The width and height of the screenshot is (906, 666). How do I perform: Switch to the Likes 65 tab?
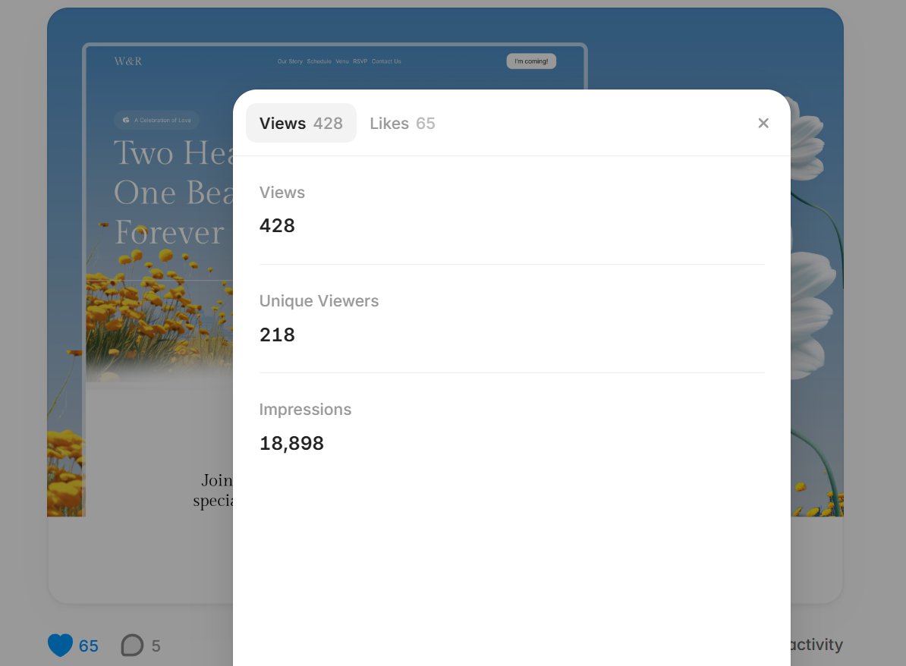click(402, 123)
